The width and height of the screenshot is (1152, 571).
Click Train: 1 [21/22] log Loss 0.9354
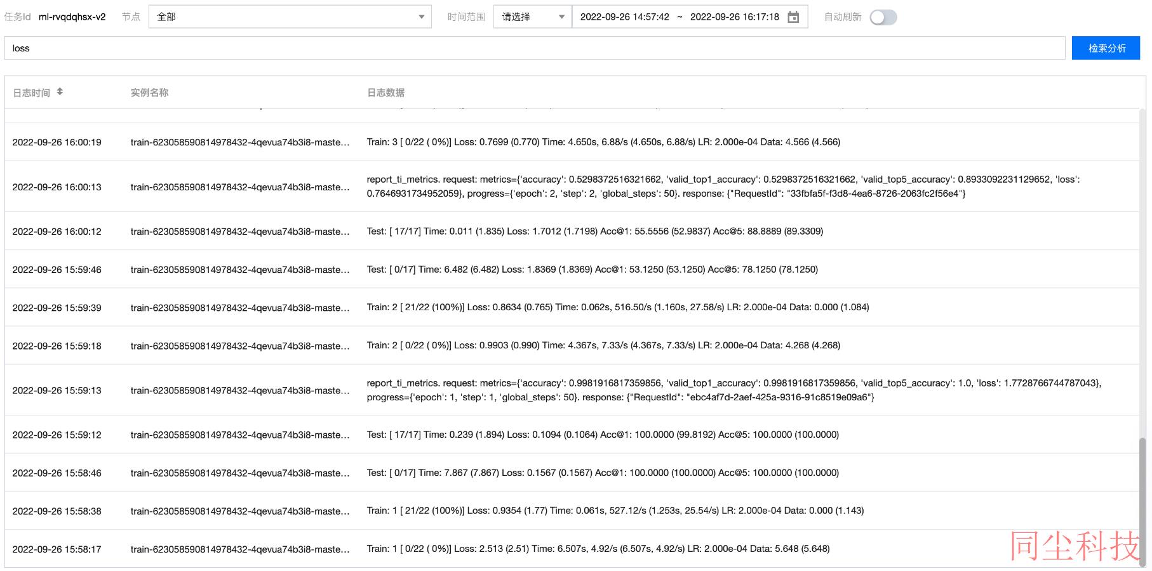(x=615, y=511)
